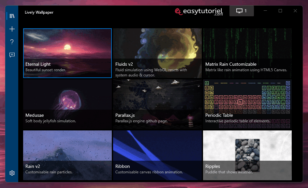Click the 'Customisable rain particles.' description
The width and height of the screenshot is (308, 188).
tap(49, 172)
